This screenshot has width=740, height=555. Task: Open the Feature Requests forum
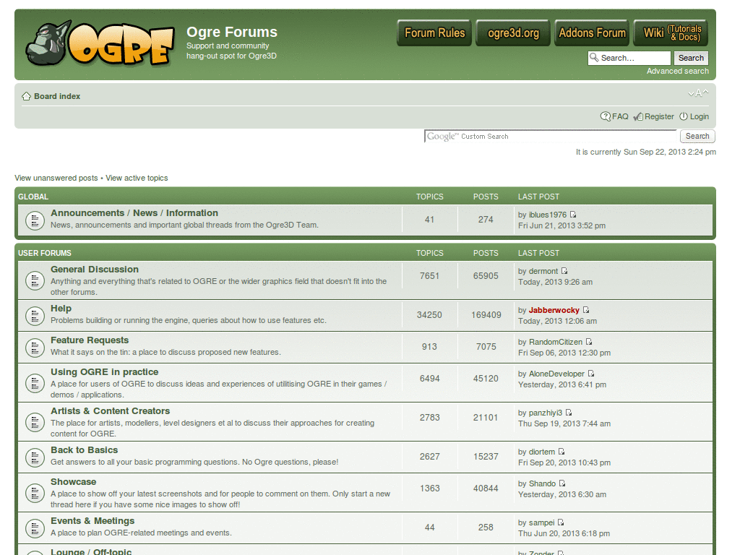[90, 340]
